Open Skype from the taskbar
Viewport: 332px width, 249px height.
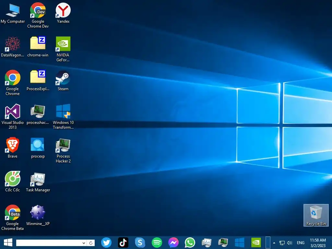(x=140, y=243)
